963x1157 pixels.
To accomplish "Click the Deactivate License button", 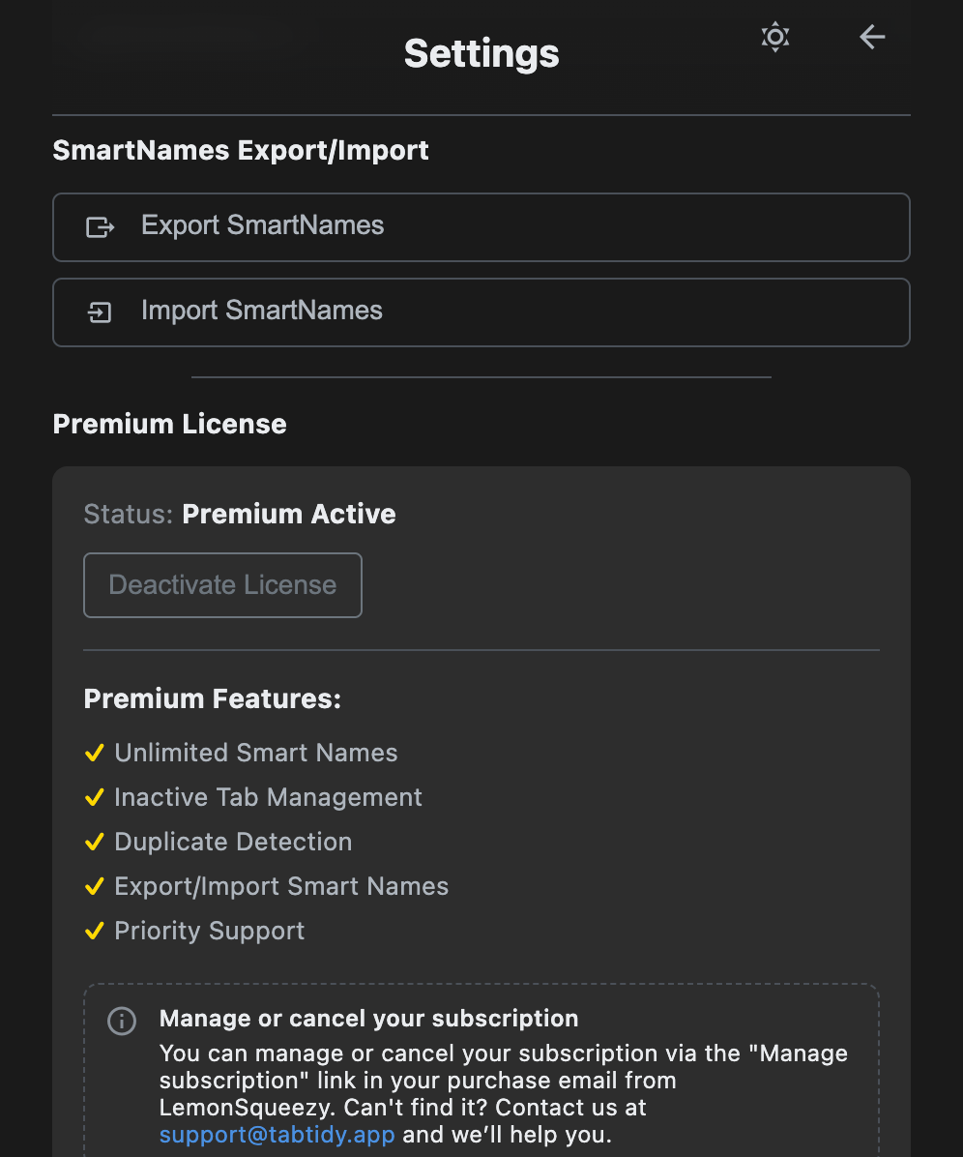I will click(x=222, y=585).
